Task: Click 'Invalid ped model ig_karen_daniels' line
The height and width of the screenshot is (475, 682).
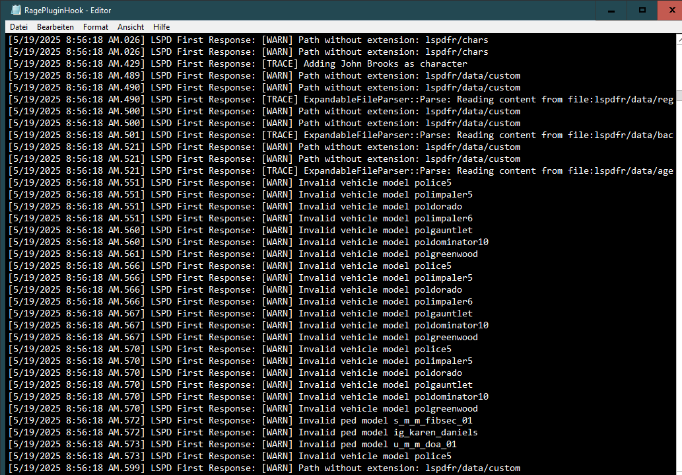Action: (243, 432)
